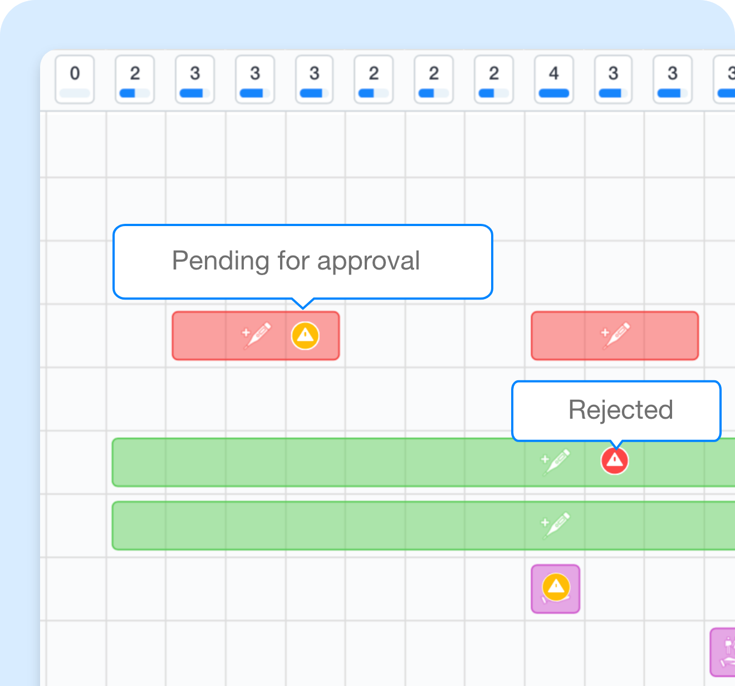Click the first header cell showing count 2
The image size is (735, 686).
click(x=134, y=79)
